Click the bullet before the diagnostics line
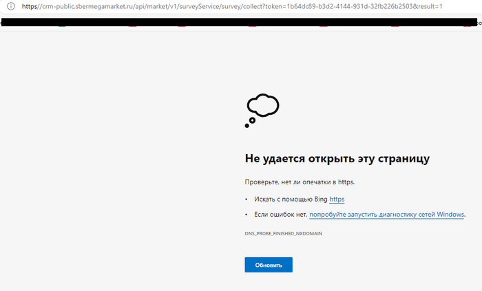 [247, 215]
